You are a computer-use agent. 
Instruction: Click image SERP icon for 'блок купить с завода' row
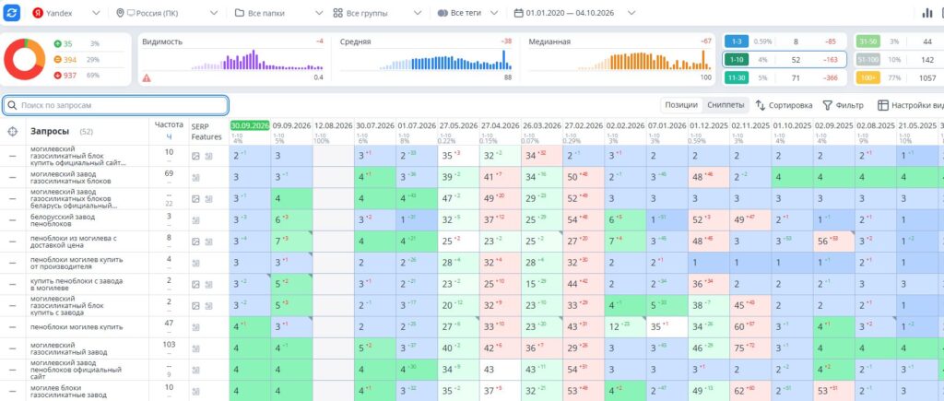pyautogui.click(x=195, y=306)
